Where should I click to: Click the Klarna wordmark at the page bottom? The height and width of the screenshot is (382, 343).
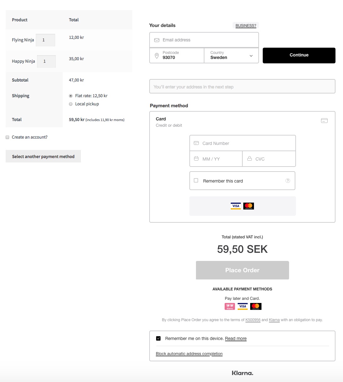[x=242, y=373]
